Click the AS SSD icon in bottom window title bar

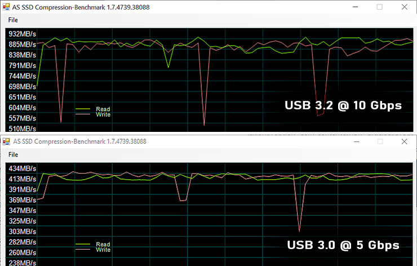[6, 141]
